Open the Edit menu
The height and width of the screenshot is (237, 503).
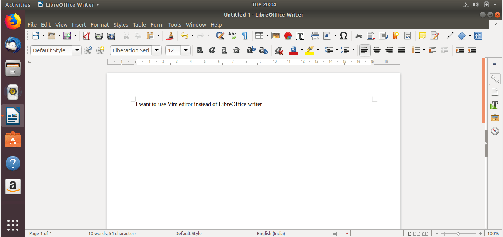point(46,25)
